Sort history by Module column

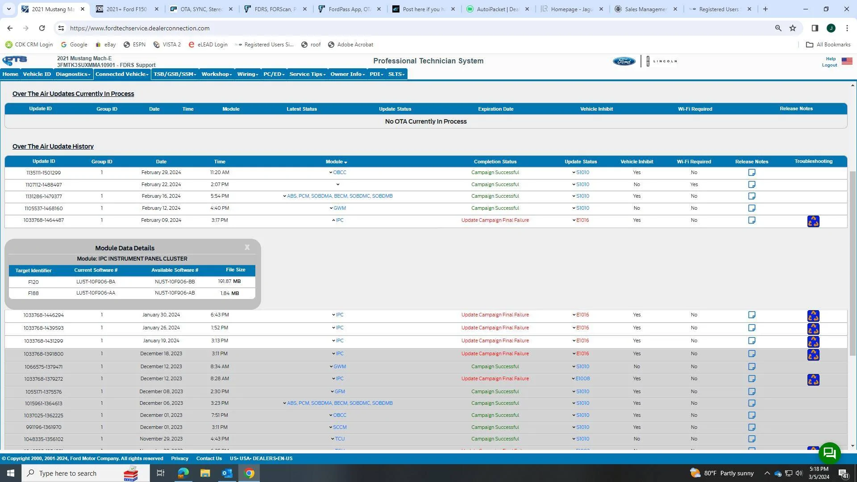(336, 162)
